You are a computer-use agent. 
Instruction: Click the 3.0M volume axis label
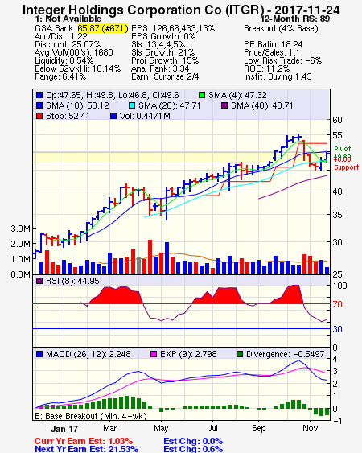20,229
